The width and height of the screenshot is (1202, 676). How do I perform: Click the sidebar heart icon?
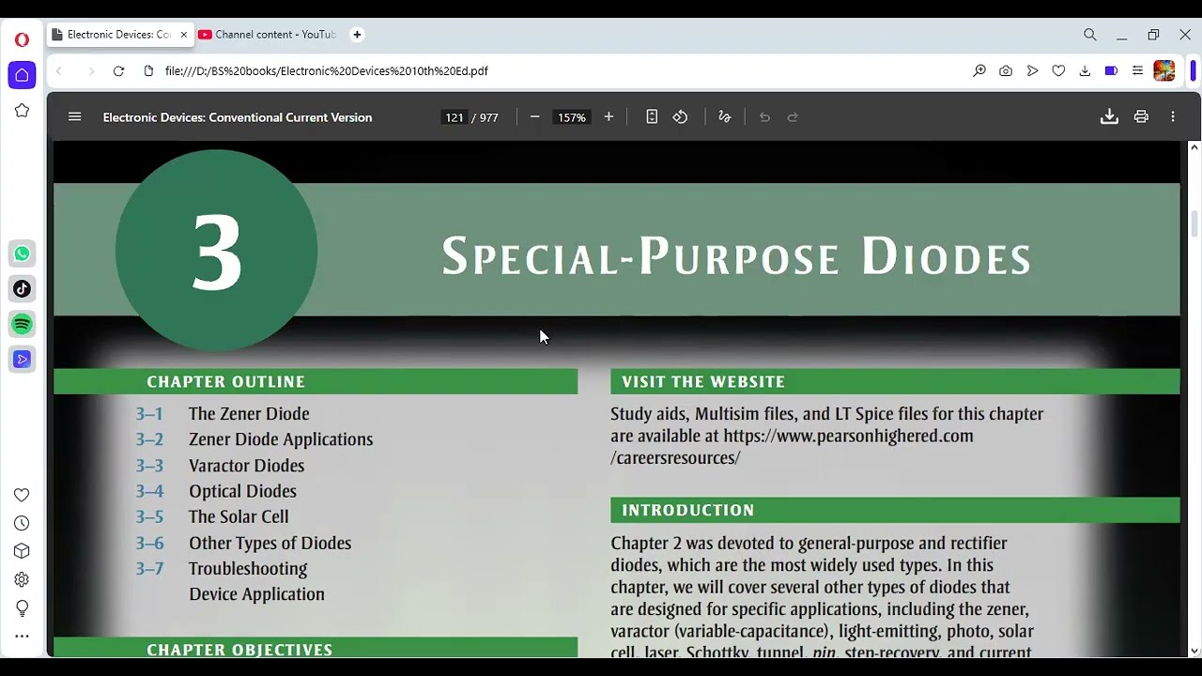pyautogui.click(x=23, y=495)
